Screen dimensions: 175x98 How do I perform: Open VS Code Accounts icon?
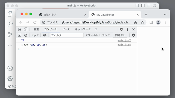click(10, 68)
